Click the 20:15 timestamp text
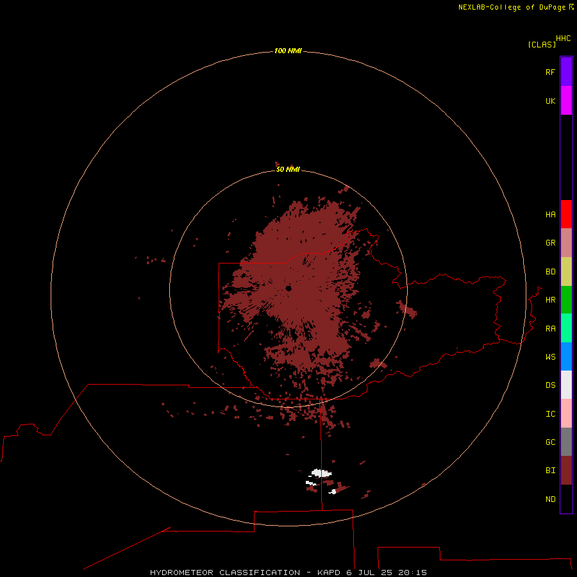The image size is (577, 577). coord(412,573)
